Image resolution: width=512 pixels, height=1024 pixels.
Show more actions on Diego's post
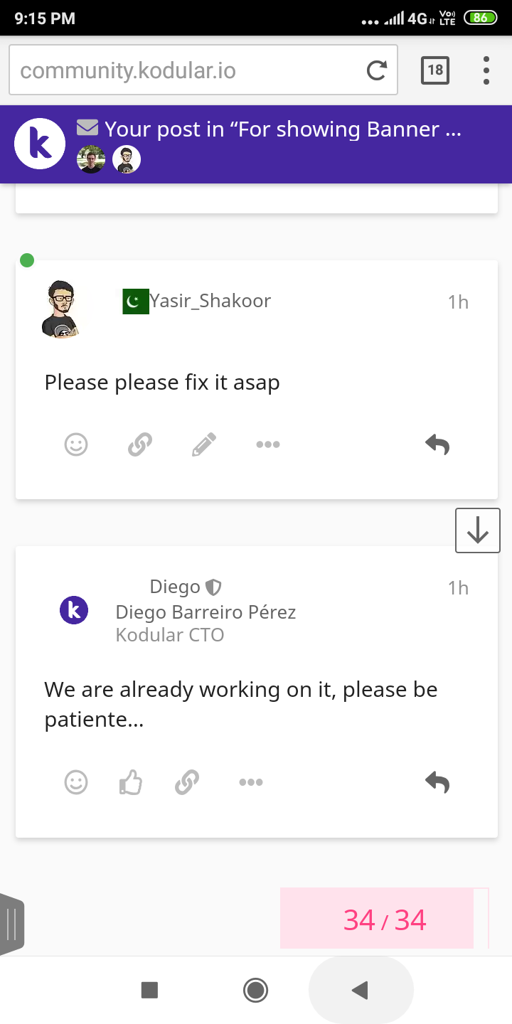tap(250, 783)
